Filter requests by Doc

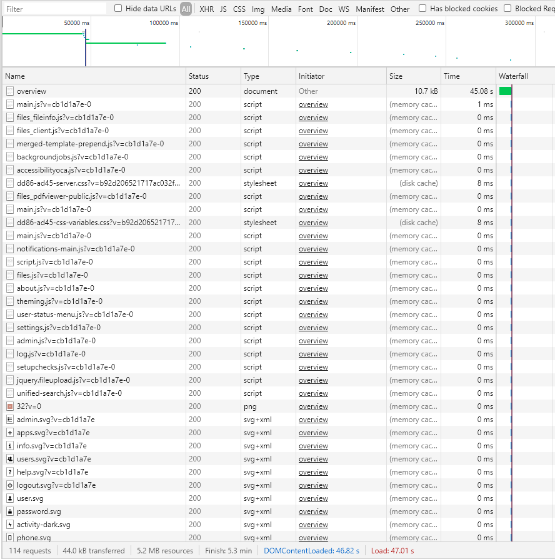coord(326,9)
